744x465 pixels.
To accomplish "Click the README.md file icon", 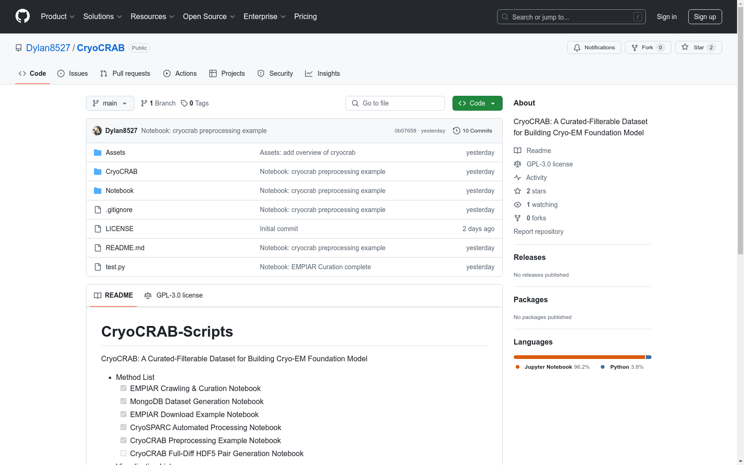I will (98, 248).
